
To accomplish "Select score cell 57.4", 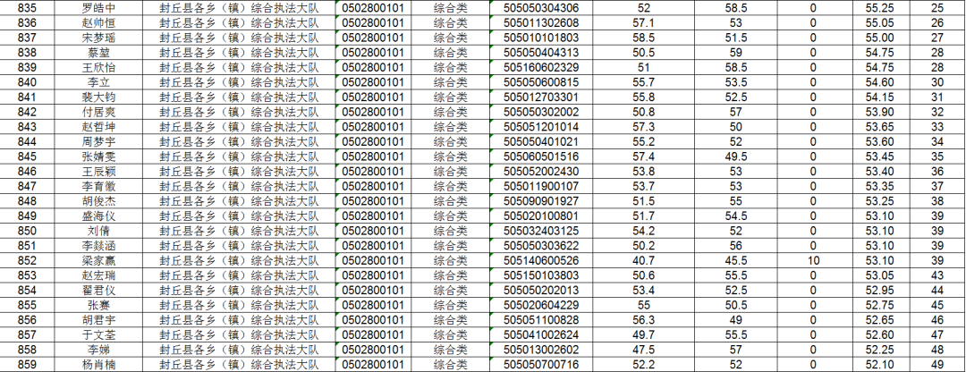I will pos(644,156).
